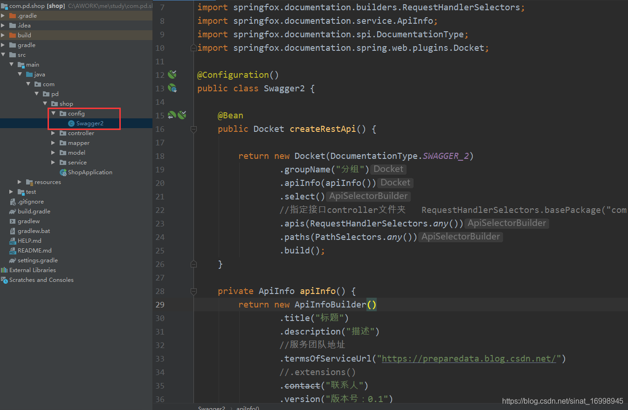Fold apiInfo method at line 28

[x=193, y=291]
